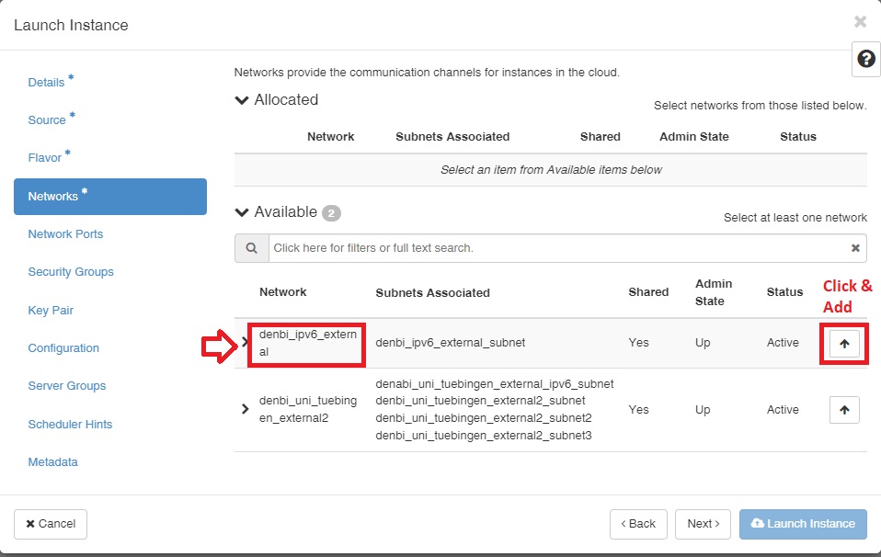Viewport: 881px width, 557px height.
Task: Add denbi_uni_tuebingen_external2 network with up arrow
Action: 844,410
